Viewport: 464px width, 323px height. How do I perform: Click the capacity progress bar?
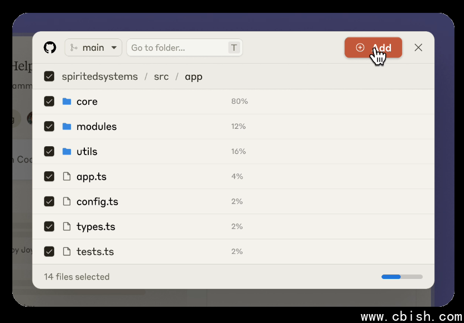tap(402, 277)
